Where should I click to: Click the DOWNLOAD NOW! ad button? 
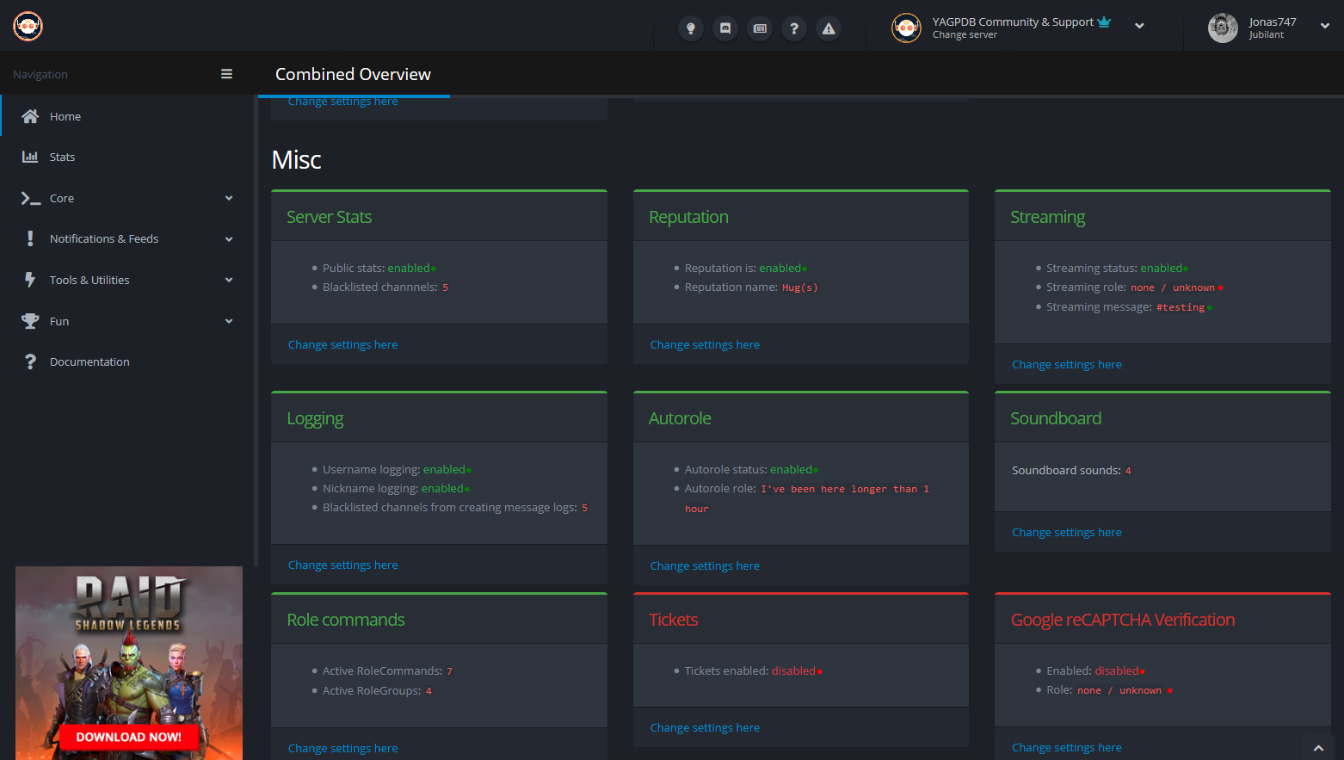point(129,737)
